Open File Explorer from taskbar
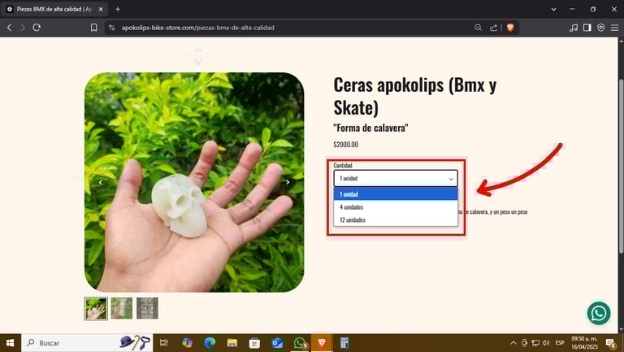624x352 pixels. [232, 343]
